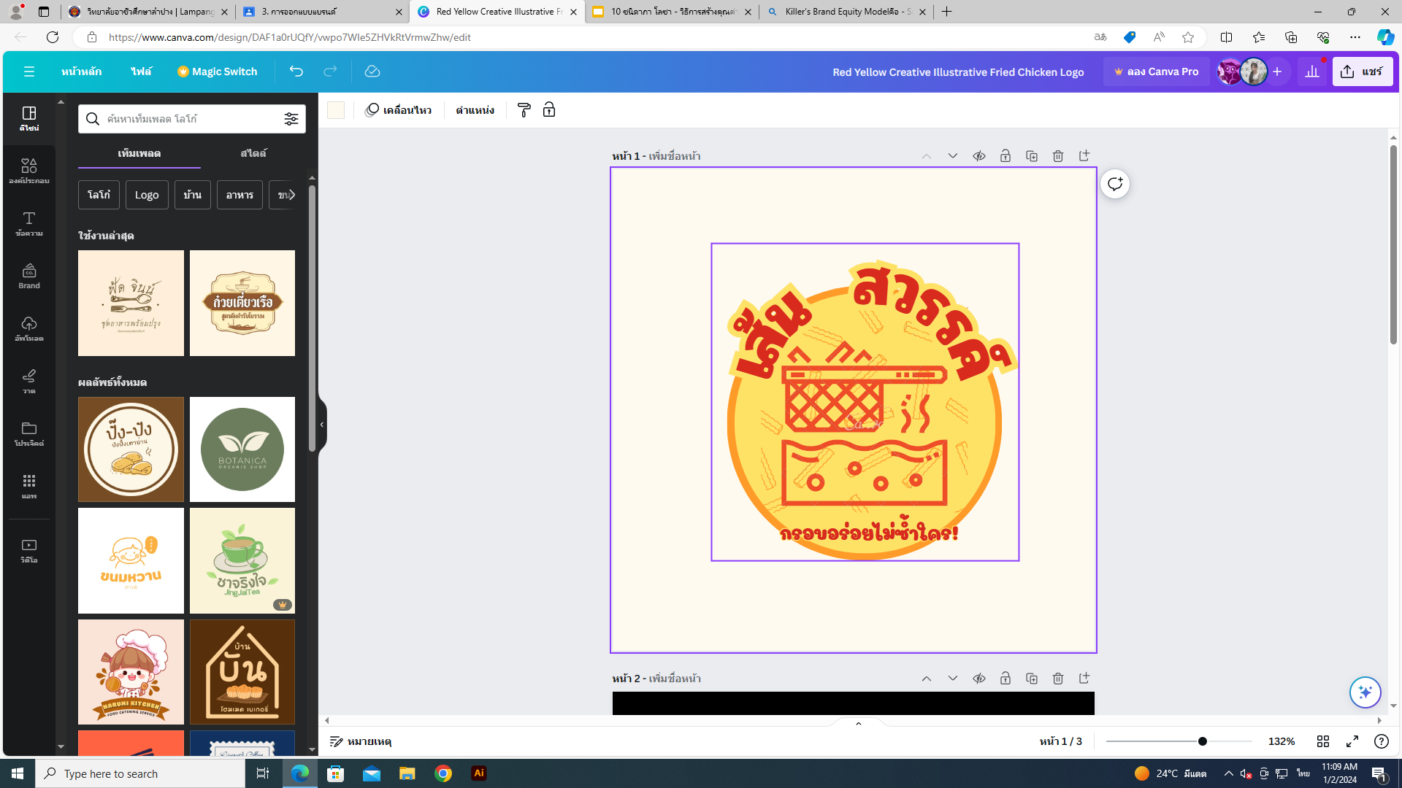Click the Share button
1402x788 pixels.
(1362, 72)
